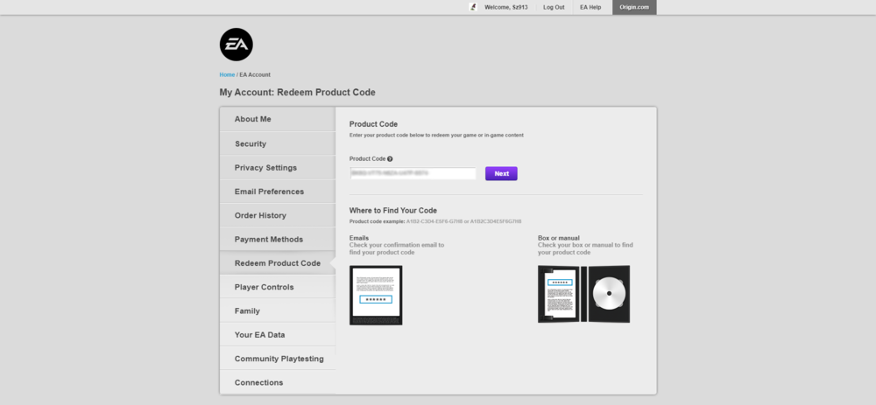Open the About Me tab
Screen dimensions: 876x405
[x=278, y=119]
